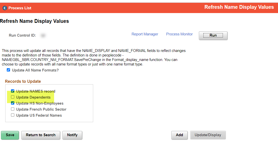The height and width of the screenshot is (149, 278).
Task: Click the back chevron icon in the header
Action: pos(5,8)
